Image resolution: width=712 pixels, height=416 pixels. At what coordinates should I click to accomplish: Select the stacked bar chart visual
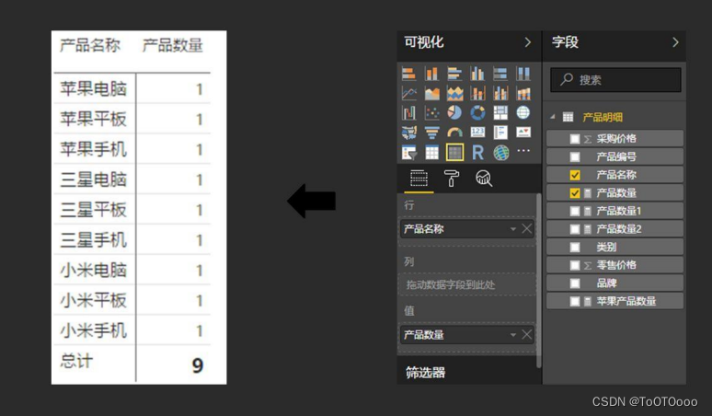click(408, 74)
